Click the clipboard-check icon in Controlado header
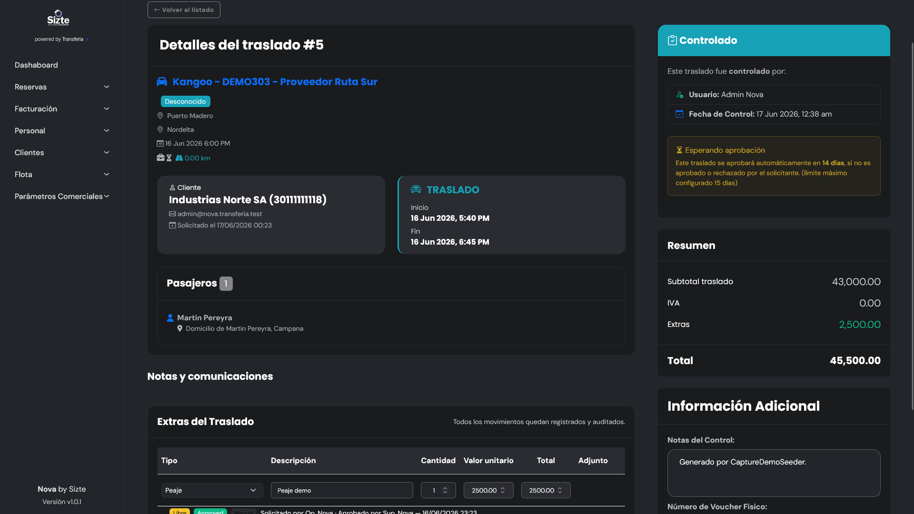This screenshot has width=914, height=514. click(672, 40)
